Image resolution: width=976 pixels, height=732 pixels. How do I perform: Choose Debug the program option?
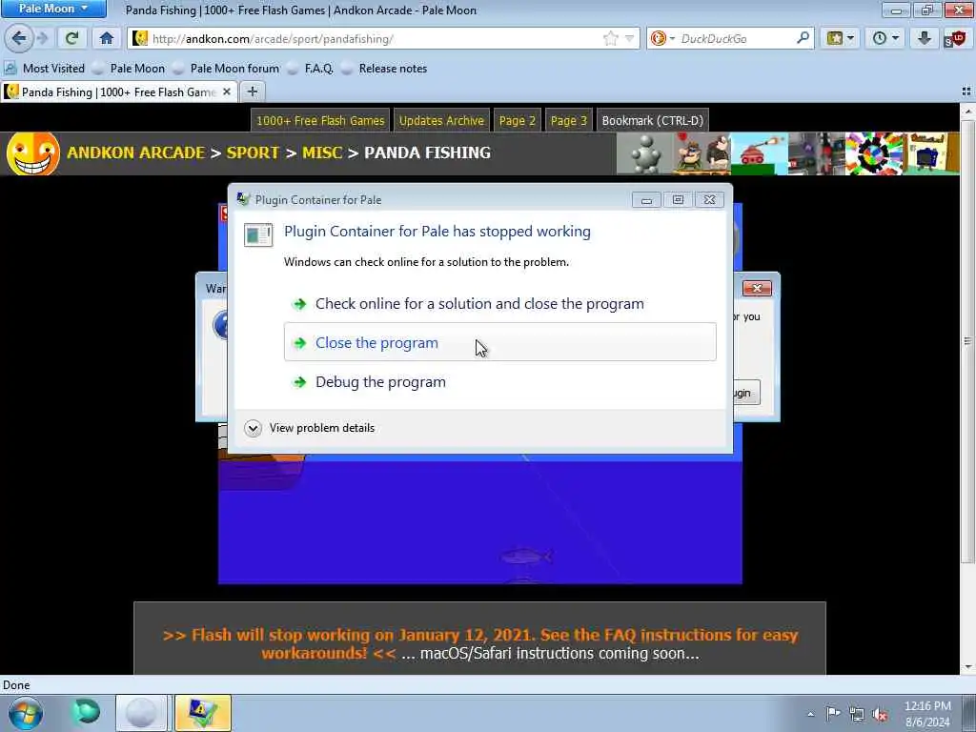pyautogui.click(x=499, y=381)
